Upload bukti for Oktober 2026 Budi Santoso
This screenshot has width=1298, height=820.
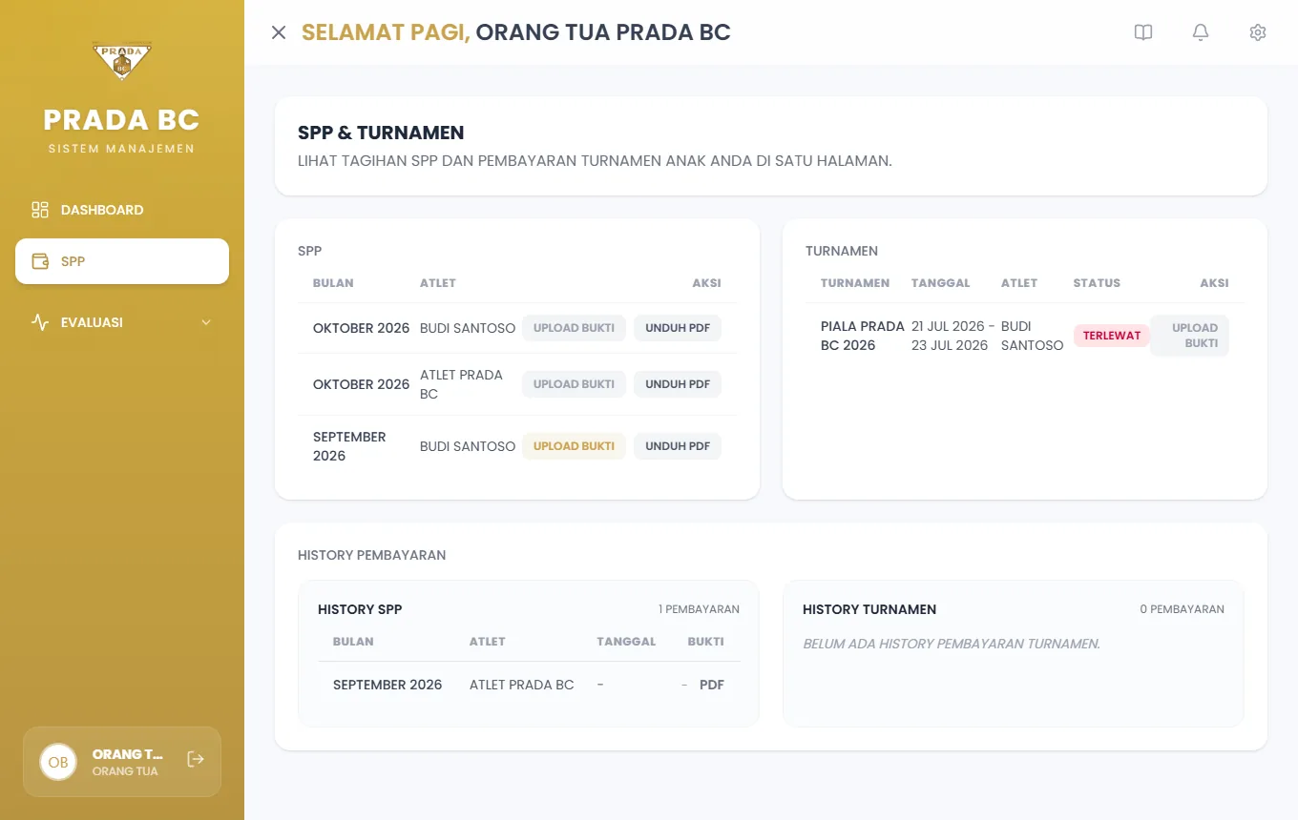[x=574, y=328]
